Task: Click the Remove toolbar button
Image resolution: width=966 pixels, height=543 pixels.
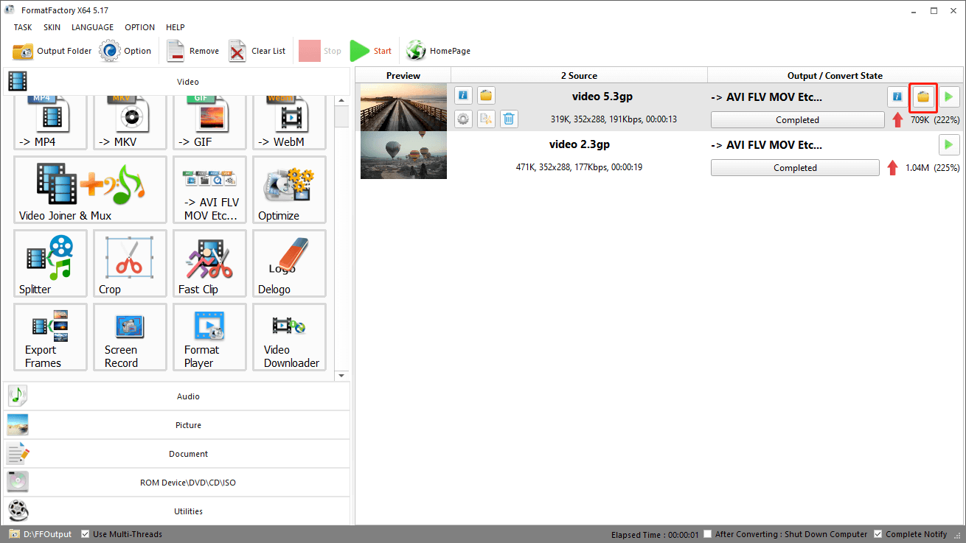Action: (192, 51)
